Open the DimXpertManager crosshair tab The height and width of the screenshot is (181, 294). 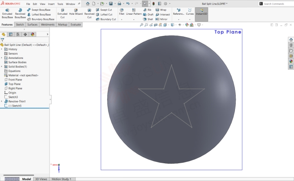coord(25,34)
